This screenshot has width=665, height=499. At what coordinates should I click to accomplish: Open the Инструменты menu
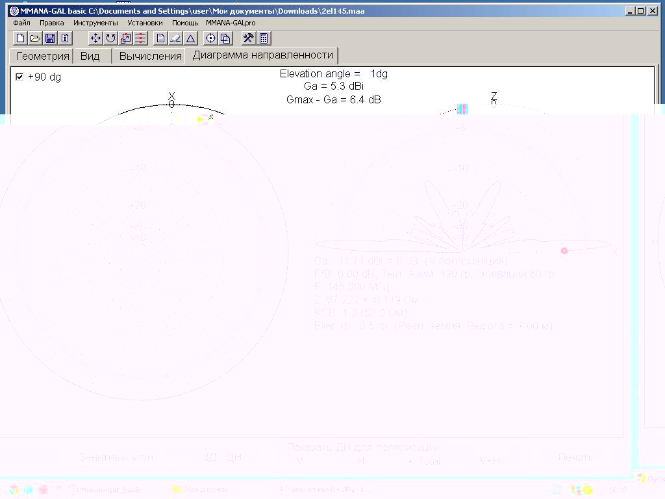pos(95,23)
